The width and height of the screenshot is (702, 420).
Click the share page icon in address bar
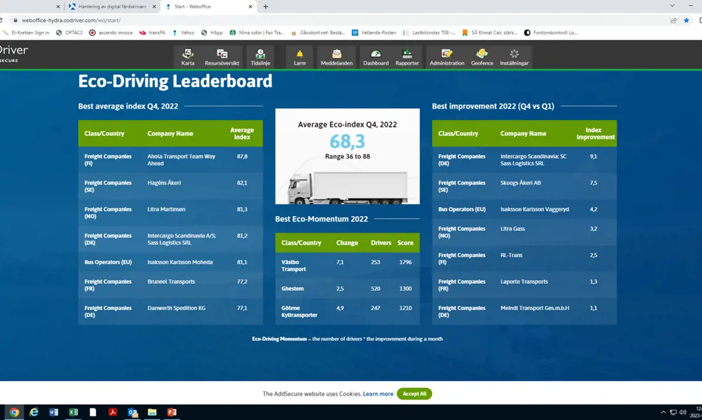pyautogui.click(x=673, y=20)
